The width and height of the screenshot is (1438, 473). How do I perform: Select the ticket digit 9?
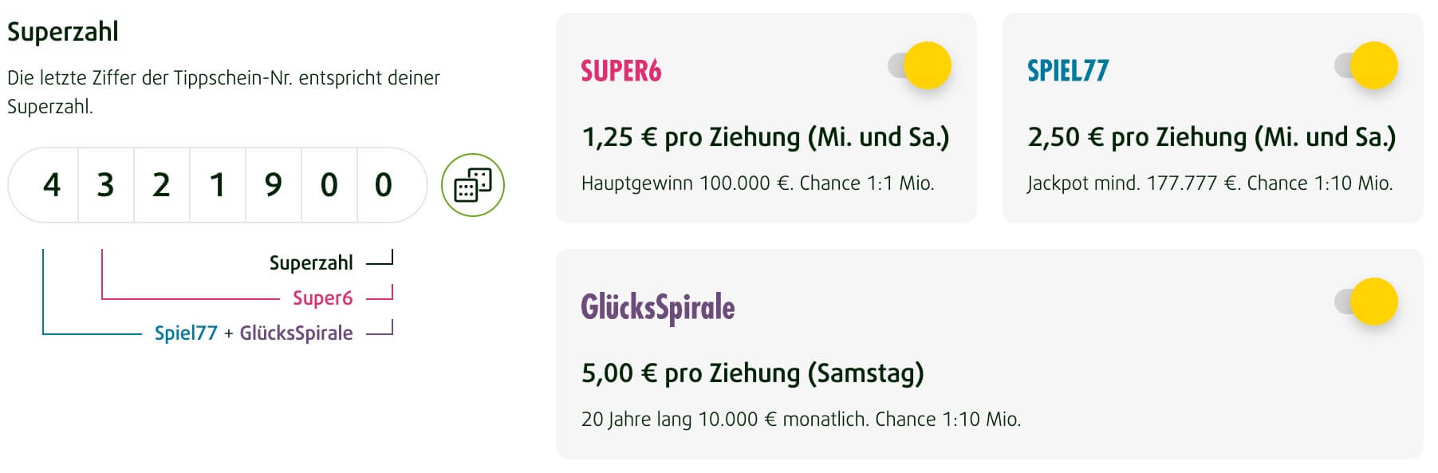coord(273,185)
